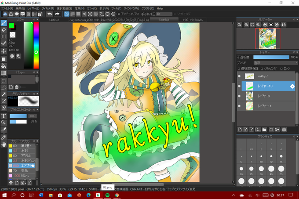Screen dimensions: 299x199
Task: Select the rectangular Selection tool
Action: 4,81
